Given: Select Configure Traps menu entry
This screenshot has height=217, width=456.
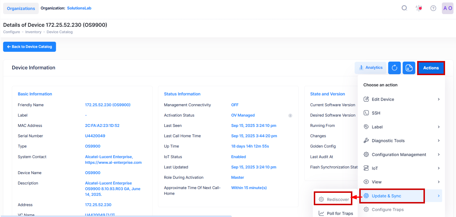Looking at the screenshot, I should click(x=387, y=210).
